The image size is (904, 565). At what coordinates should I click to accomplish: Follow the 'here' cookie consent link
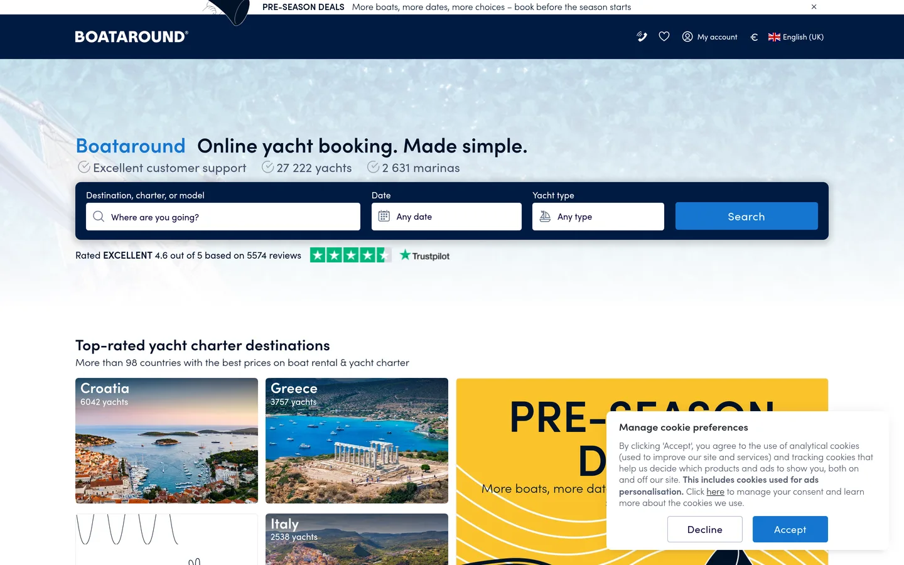click(x=716, y=492)
